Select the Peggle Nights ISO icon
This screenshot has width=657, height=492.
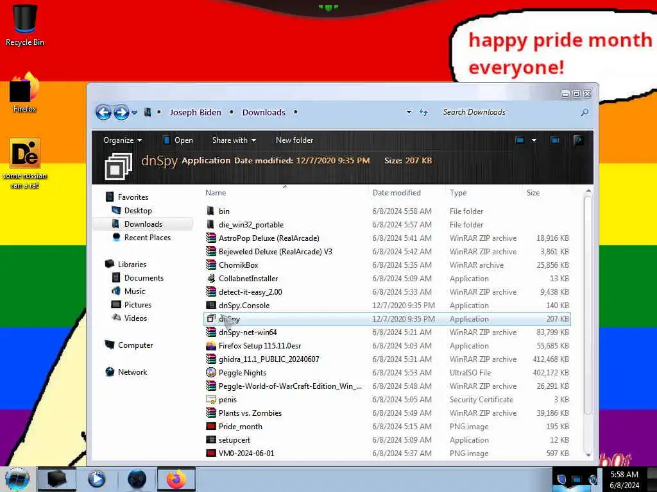(x=210, y=372)
